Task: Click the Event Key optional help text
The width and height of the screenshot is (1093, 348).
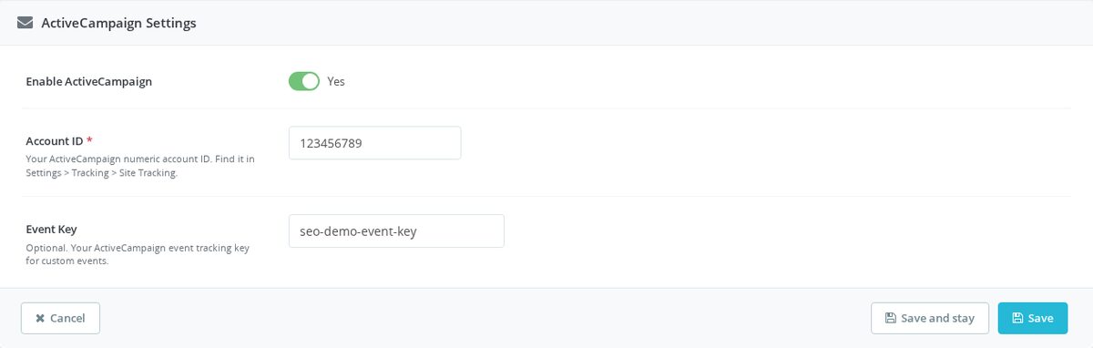Action: (138, 254)
